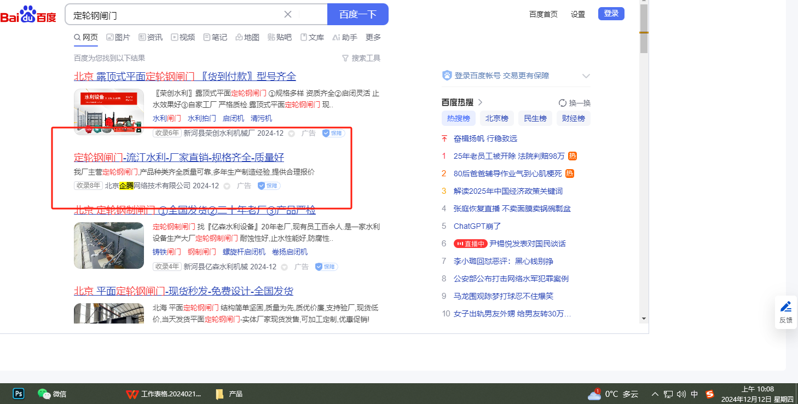Switch to the 贴吧 tab
This screenshot has height=404, width=798.
(280, 37)
